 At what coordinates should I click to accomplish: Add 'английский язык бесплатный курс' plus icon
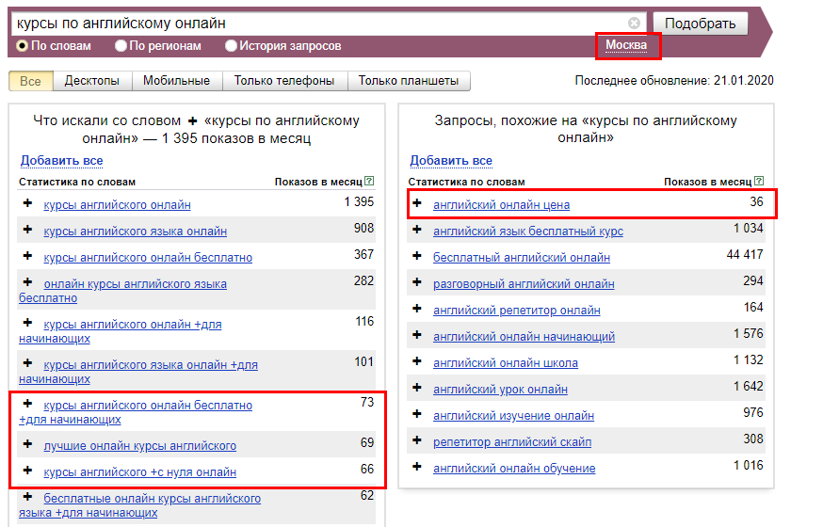coord(417,230)
